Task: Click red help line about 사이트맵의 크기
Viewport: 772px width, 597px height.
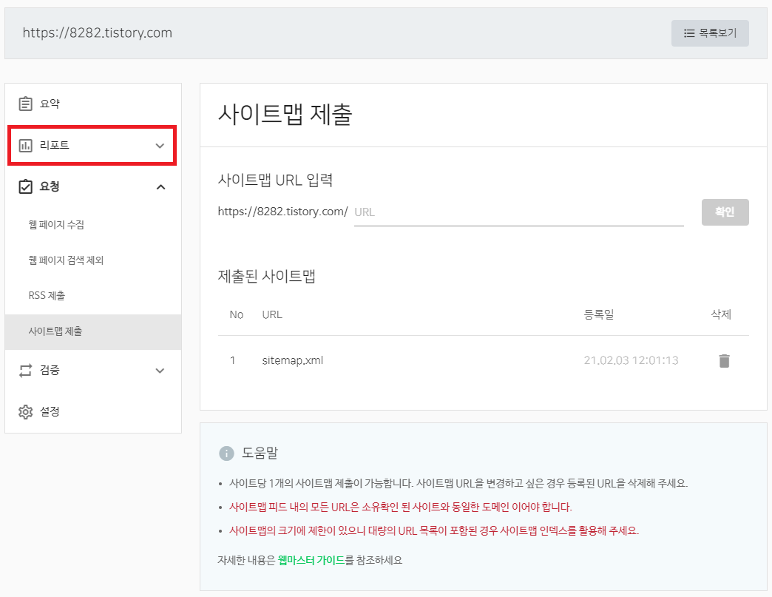Action: pyautogui.click(x=434, y=531)
